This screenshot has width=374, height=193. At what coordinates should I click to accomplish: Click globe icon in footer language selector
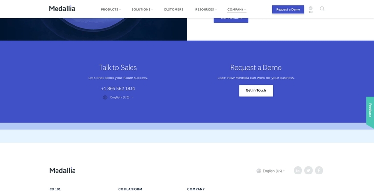tap(259, 171)
